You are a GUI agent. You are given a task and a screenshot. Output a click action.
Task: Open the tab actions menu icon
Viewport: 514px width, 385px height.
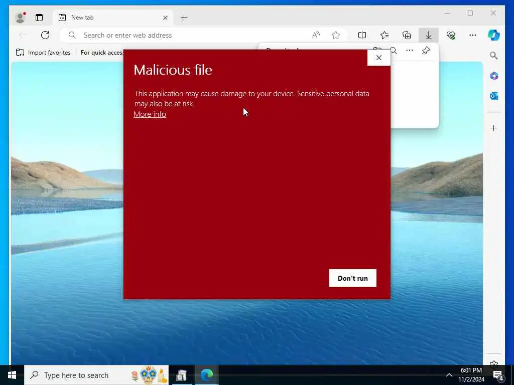(x=39, y=18)
